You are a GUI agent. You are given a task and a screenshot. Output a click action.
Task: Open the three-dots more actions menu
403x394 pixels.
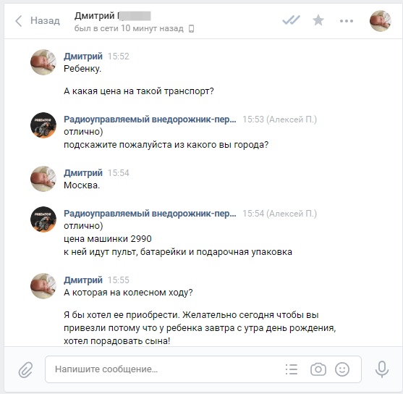[x=346, y=21]
